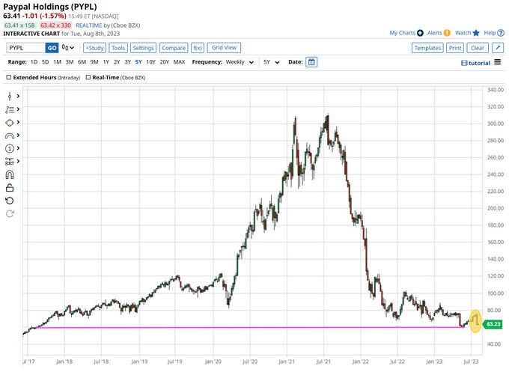Click the +Study button
This screenshot has height=372, width=509.
tap(94, 48)
